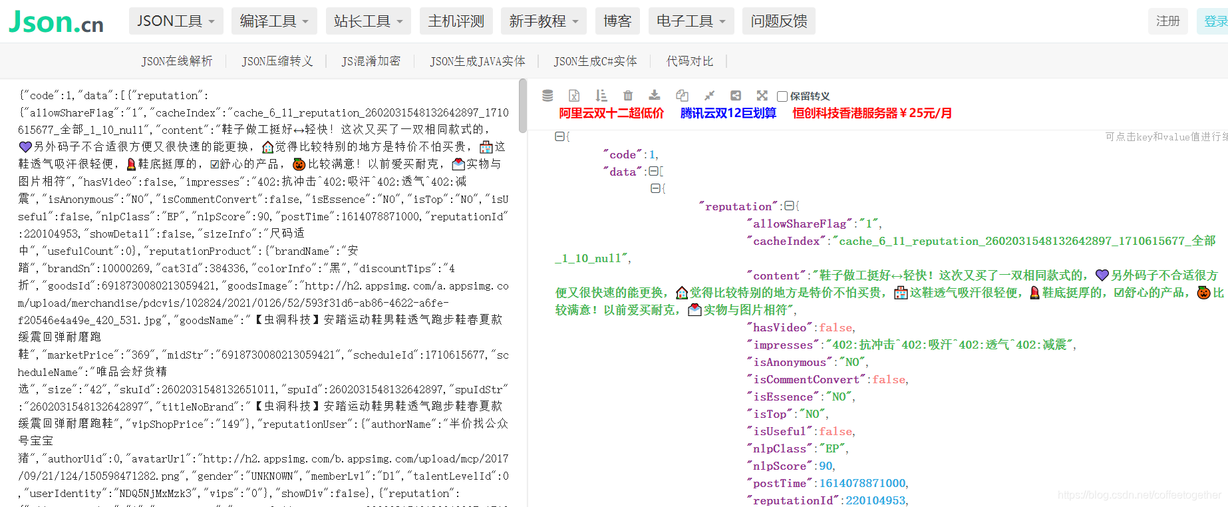Click the nlpScore value 90
The image size is (1228, 507).
826,466
